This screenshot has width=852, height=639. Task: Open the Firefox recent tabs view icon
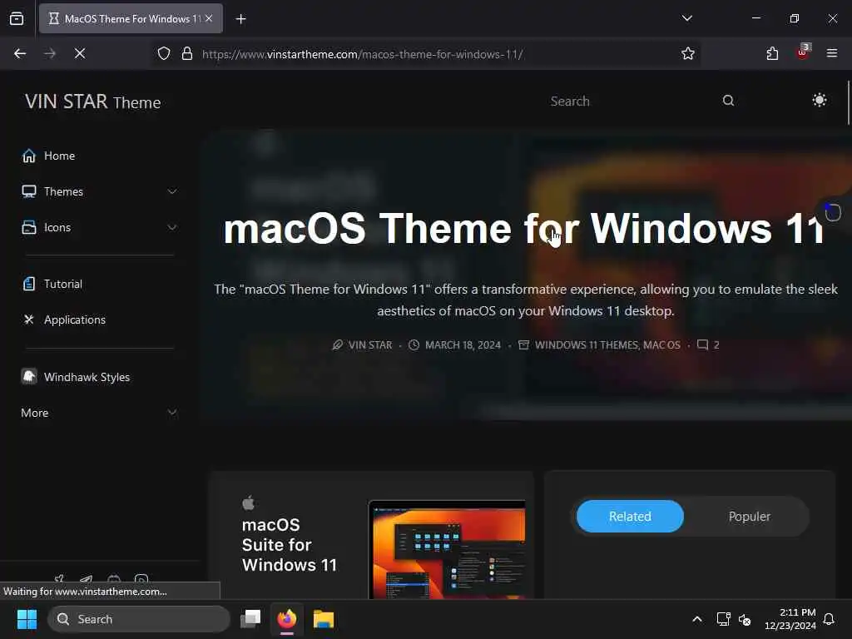point(17,18)
